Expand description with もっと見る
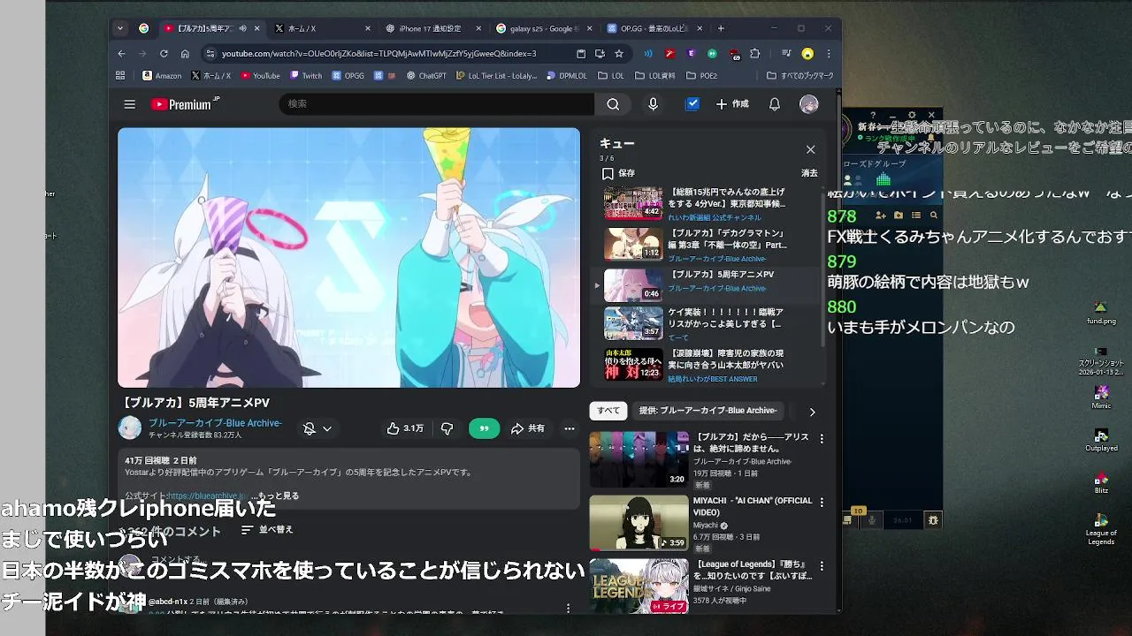This screenshot has width=1132, height=636. (279, 496)
